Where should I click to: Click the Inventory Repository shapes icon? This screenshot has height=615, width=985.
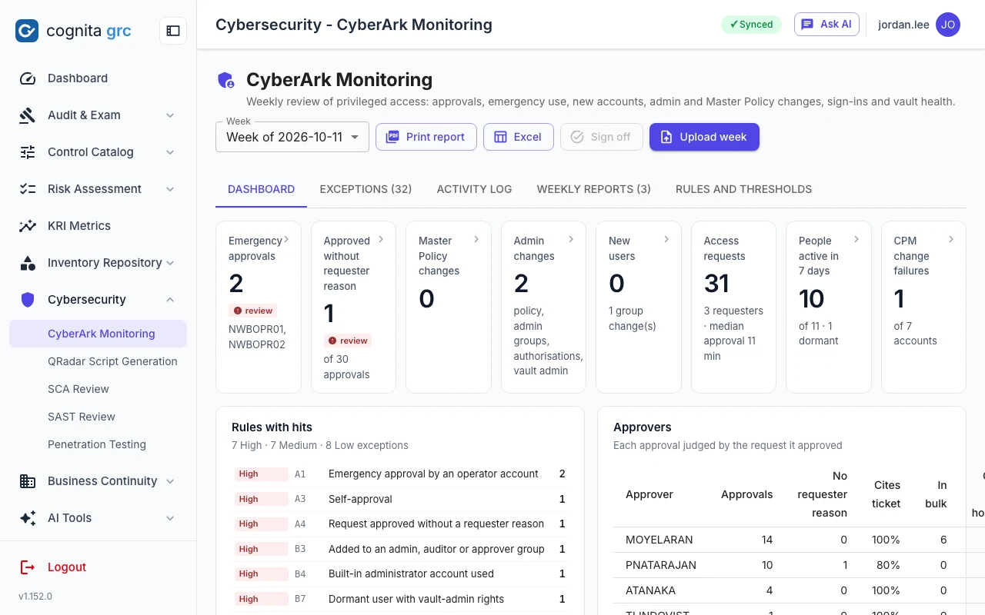point(28,263)
